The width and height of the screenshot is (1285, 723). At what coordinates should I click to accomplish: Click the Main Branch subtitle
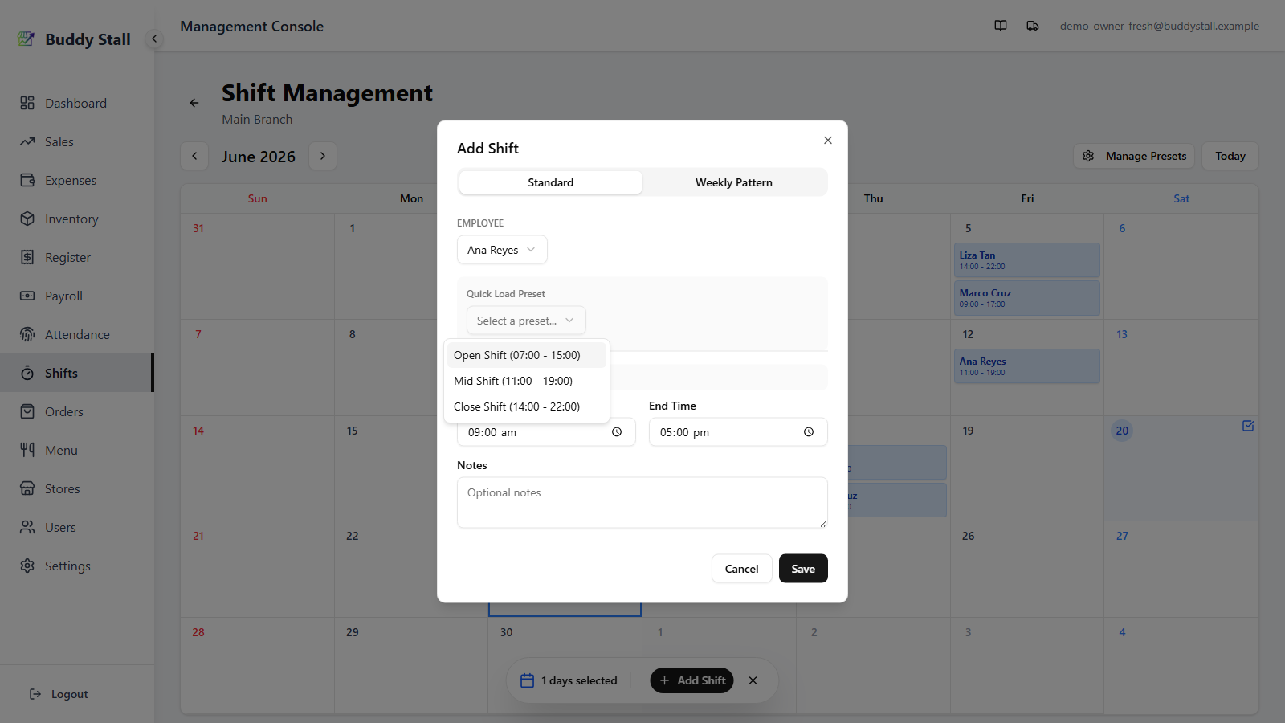pyautogui.click(x=257, y=119)
